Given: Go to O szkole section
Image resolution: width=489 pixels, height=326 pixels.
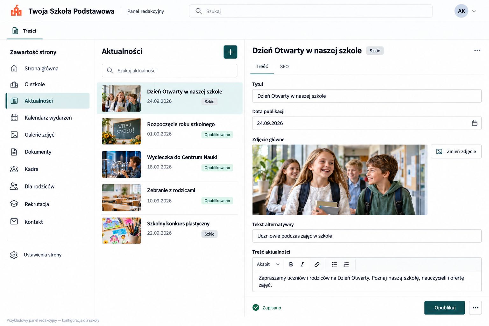Looking at the screenshot, I should (48, 84).
